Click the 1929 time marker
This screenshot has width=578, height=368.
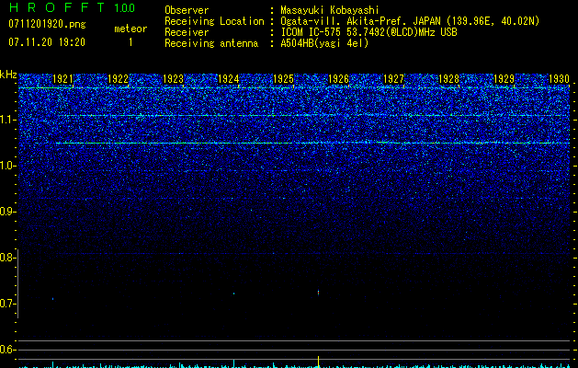click(504, 79)
